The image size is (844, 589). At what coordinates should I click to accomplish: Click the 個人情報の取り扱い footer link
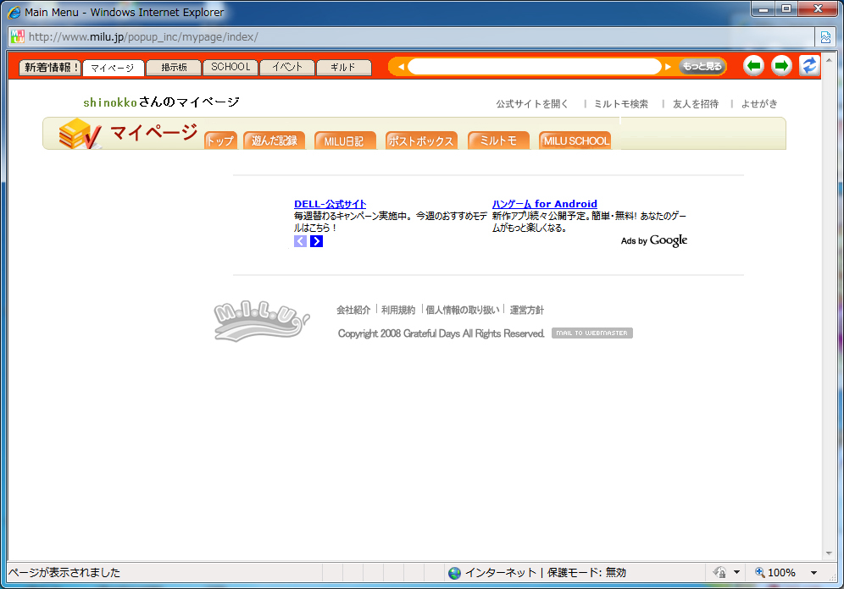(463, 310)
